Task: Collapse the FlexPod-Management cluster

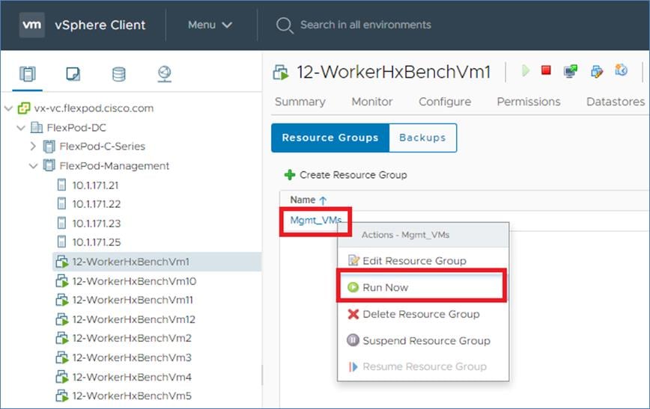Action: [x=33, y=166]
